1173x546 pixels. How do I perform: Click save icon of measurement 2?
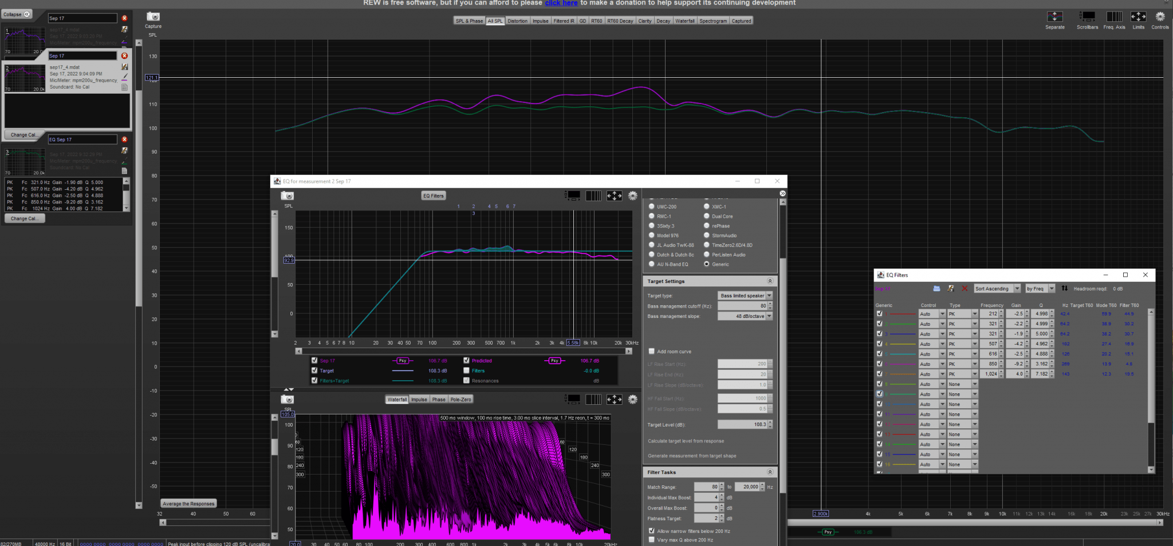coord(125,67)
